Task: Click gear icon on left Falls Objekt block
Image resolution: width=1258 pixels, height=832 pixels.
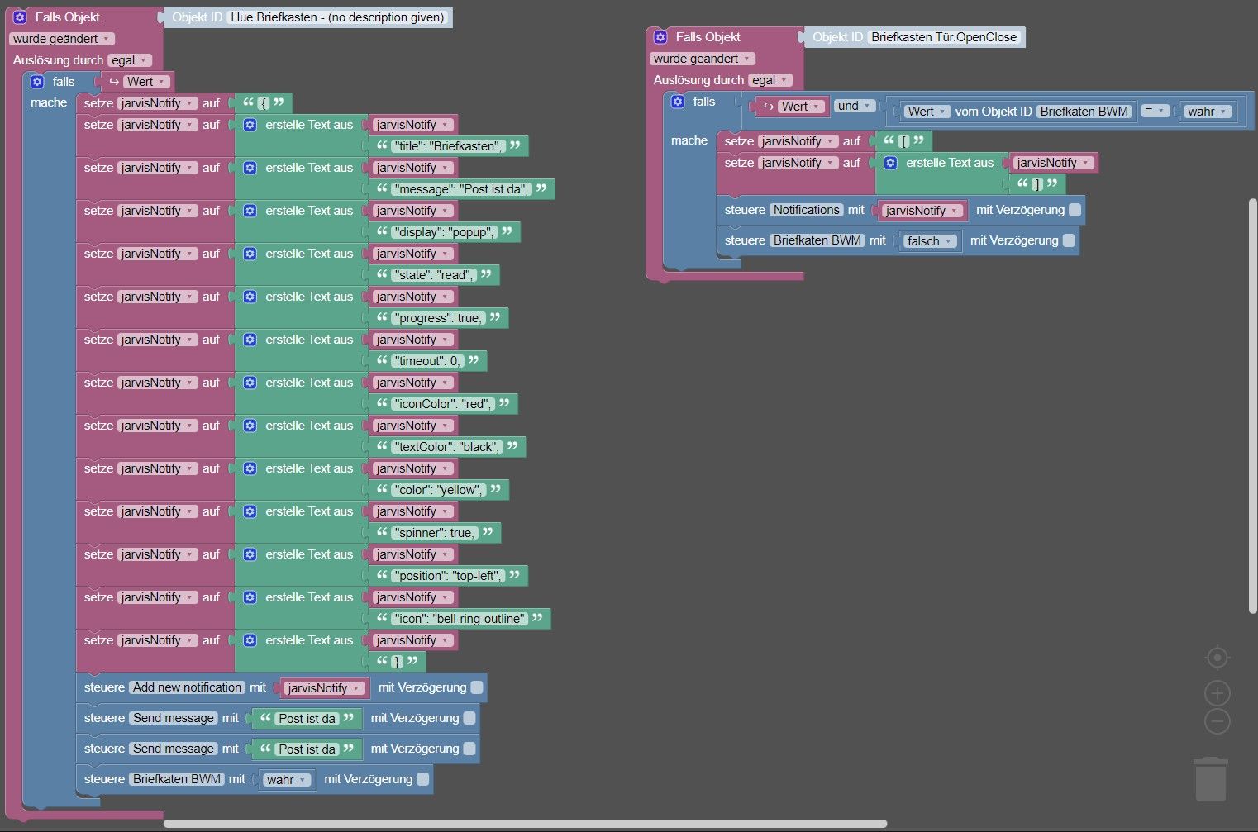Action: pos(20,17)
